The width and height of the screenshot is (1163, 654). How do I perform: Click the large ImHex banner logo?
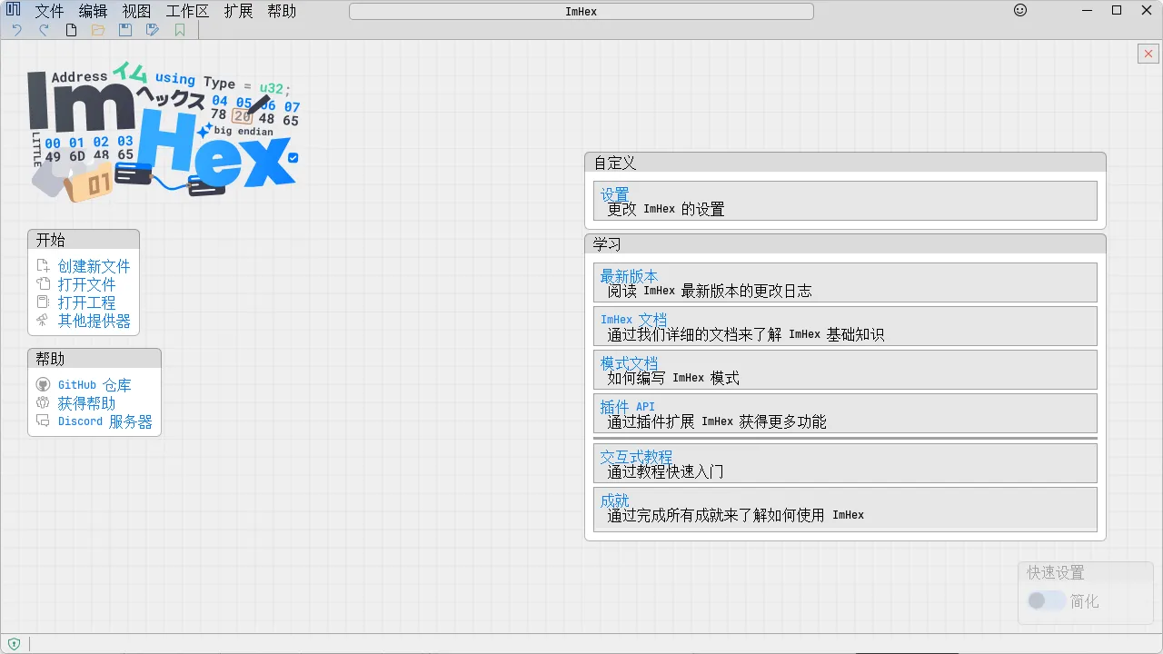(x=164, y=133)
